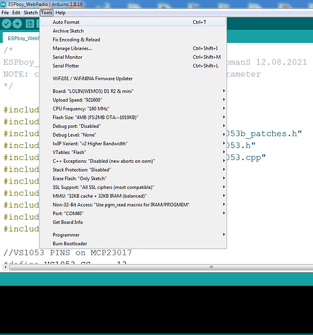Screen dimensions: 313x335
Task: Expand lwIP Variant v2 Higher Bandwidth submenu
Action: (x=133, y=143)
